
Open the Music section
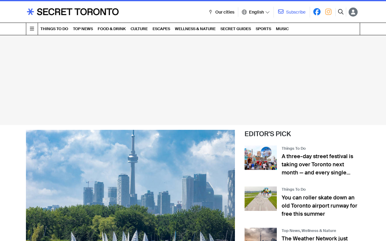pos(282,29)
